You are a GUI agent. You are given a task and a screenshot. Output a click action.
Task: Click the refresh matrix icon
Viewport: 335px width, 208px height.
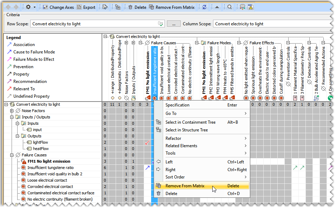[205, 7]
